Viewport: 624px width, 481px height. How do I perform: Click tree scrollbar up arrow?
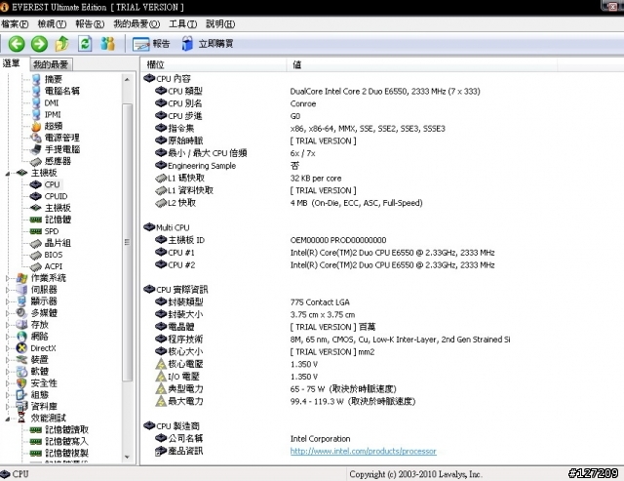click(x=127, y=80)
